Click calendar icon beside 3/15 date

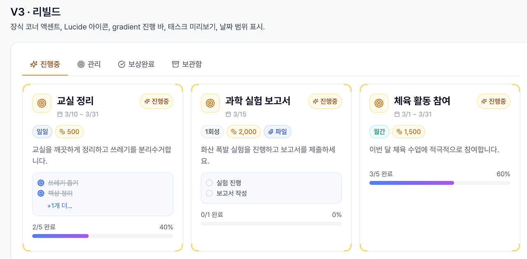click(229, 114)
